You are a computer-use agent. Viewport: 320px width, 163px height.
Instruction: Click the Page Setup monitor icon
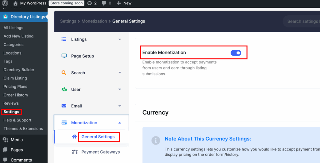(64, 56)
